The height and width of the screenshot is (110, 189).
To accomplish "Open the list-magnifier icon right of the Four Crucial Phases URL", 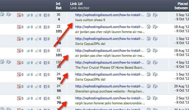I will coord(155,62).
